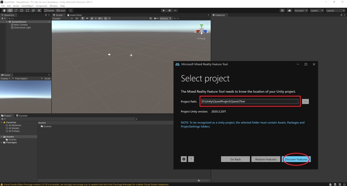Open Scene view tools settings icon
The width and height of the screenshot is (347, 186).
(151, 18)
